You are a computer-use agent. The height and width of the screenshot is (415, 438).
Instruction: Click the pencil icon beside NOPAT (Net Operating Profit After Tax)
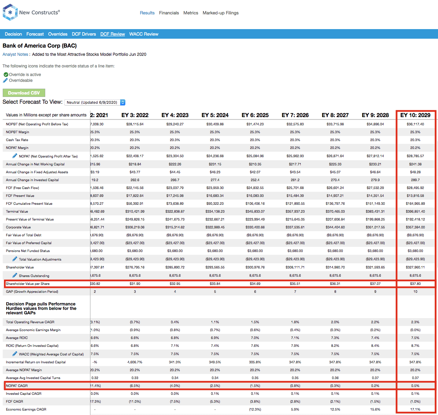[15, 156]
